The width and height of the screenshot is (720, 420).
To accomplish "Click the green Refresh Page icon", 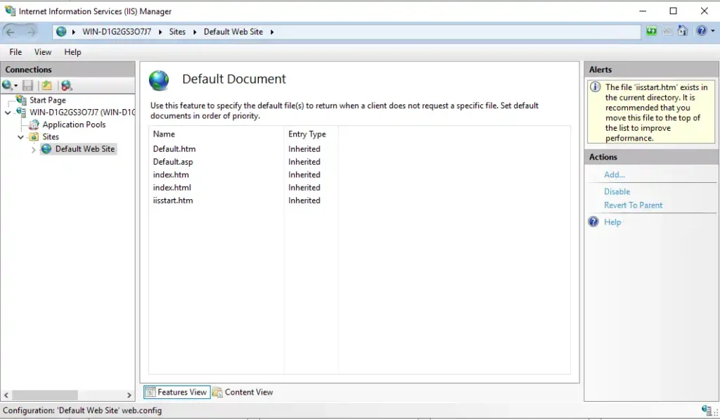I will click(651, 31).
